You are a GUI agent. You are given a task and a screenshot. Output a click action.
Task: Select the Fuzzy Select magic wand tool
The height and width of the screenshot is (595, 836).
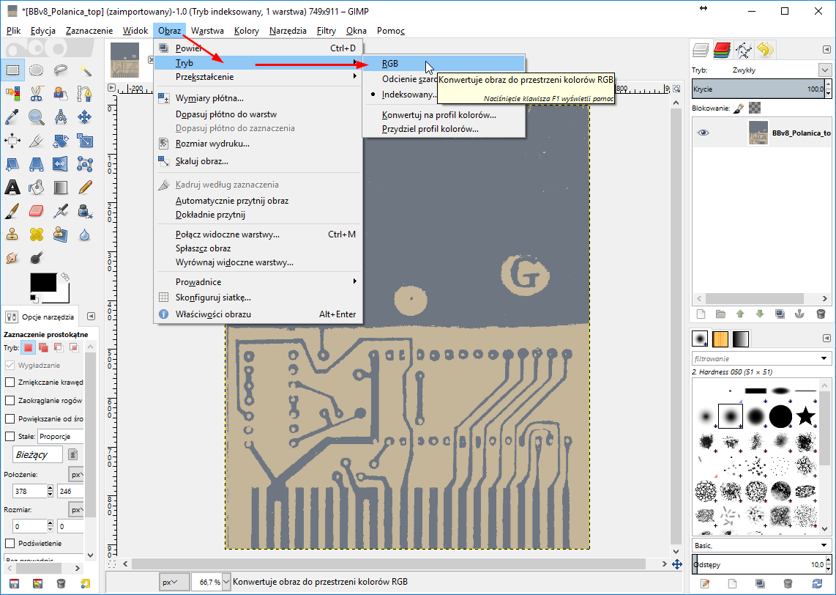click(85, 70)
